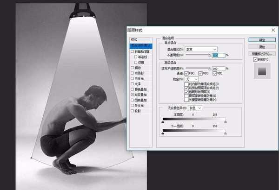Click the 新建样式(W)... button
This screenshot has height=190, width=279.
[262, 54]
